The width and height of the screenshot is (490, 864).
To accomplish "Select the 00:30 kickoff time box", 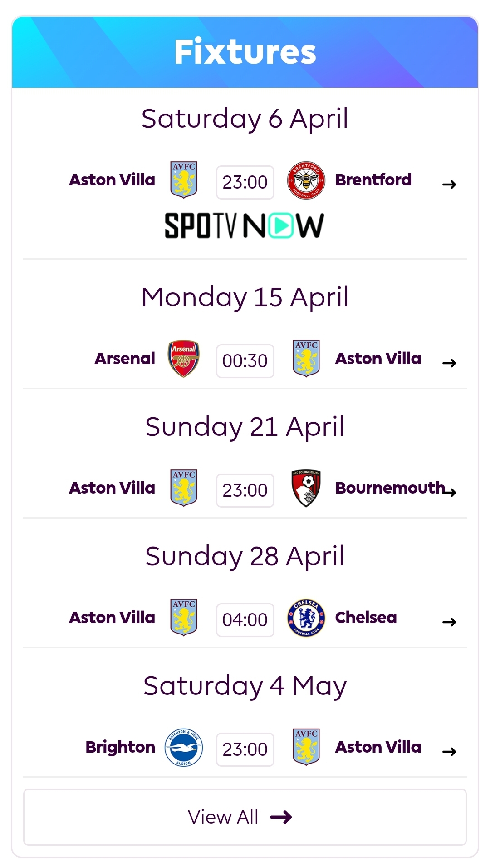I will [245, 361].
